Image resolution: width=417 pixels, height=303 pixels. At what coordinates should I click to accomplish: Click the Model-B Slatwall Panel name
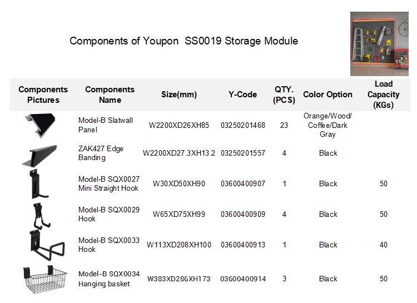tap(106, 125)
